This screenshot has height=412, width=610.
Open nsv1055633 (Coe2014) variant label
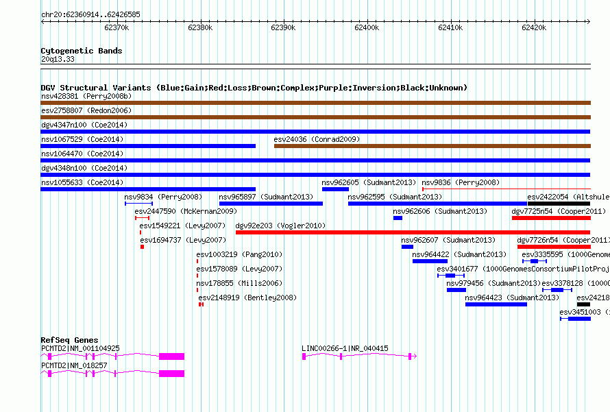82,182
